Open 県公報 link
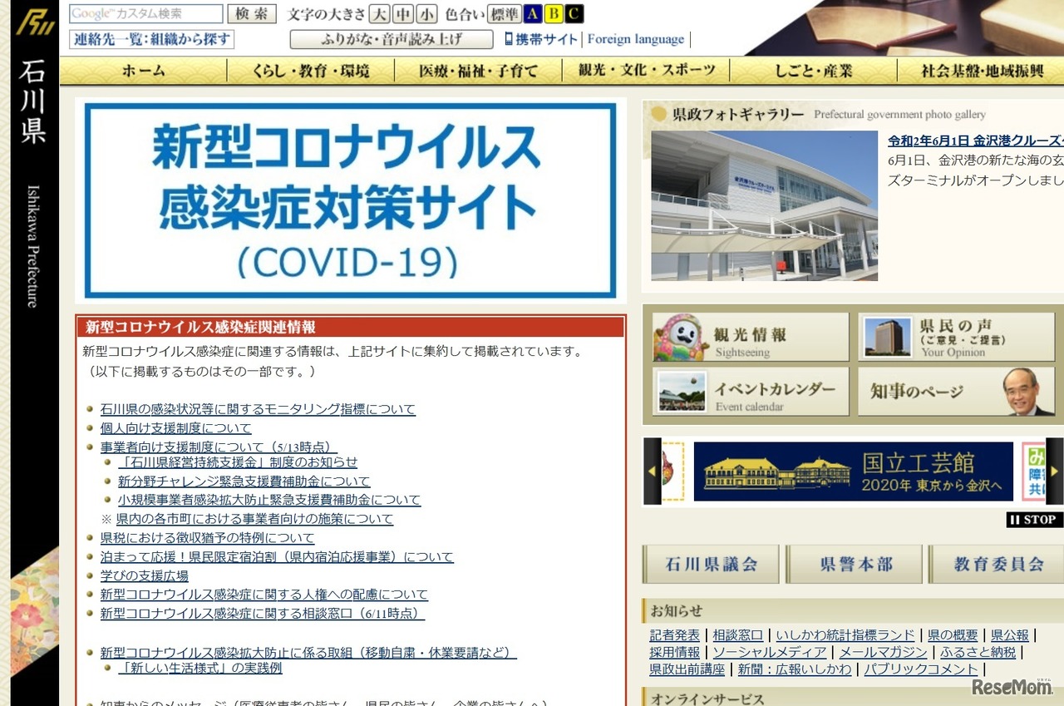The image size is (1064, 706). (x=1009, y=635)
